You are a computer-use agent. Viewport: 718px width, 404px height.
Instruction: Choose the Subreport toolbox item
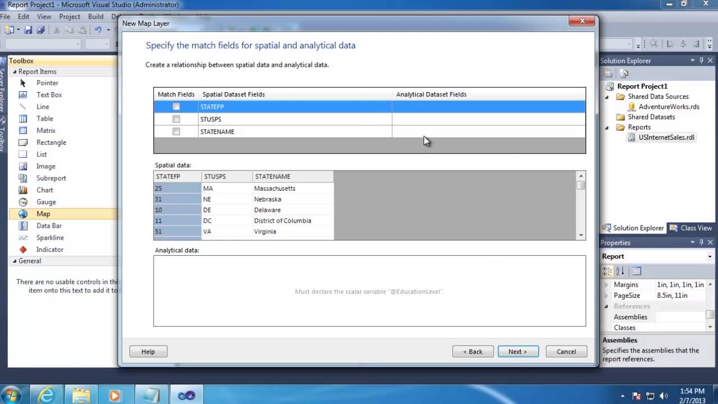(x=51, y=178)
